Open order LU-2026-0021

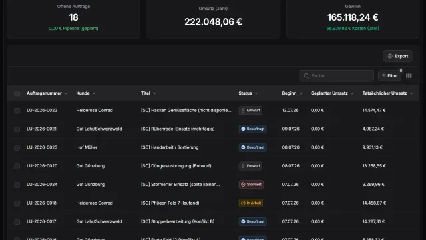(x=41, y=129)
